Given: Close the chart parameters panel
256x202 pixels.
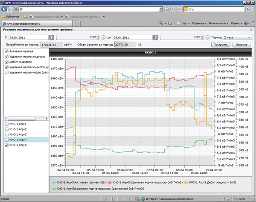Looking at the screenshot, I should (251, 30).
